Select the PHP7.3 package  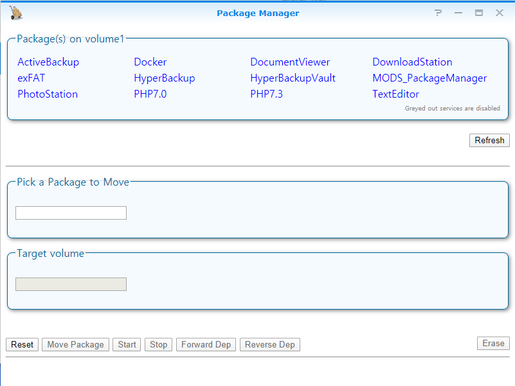266,94
